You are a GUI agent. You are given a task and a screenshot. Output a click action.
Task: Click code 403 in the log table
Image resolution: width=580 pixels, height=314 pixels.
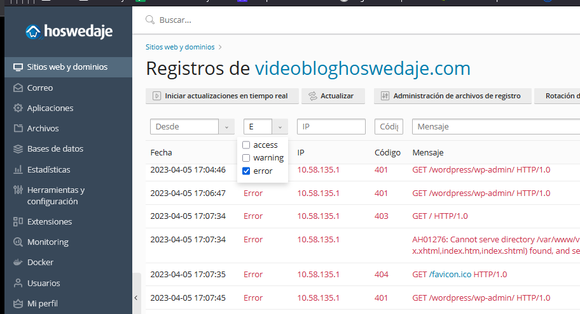pyautogui.click(x=382, y=216)
